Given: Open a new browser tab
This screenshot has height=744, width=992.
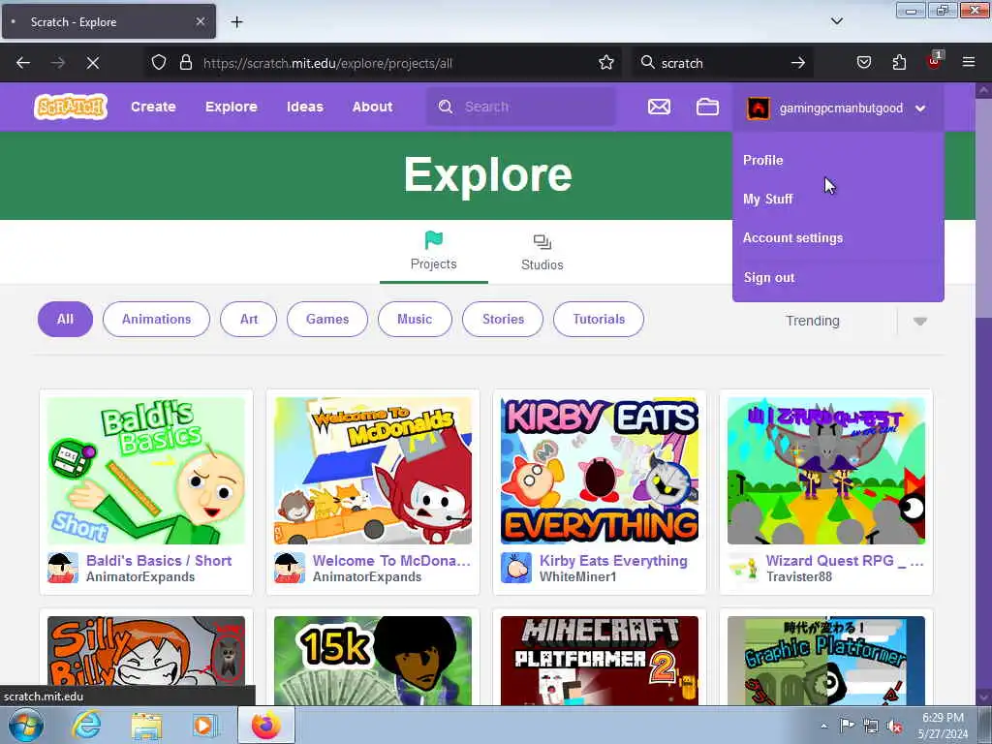Looking at the screenshot, I should point(236,22).
